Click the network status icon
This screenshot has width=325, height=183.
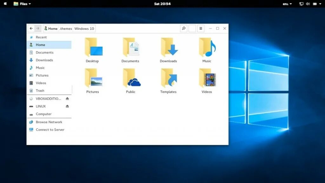tap(302, 4)
